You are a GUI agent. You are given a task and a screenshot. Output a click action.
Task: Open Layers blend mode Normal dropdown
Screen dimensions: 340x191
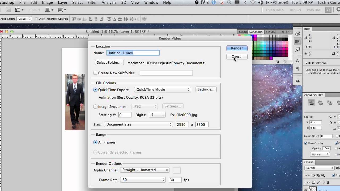pyautogui.click(x=319, y=168)
